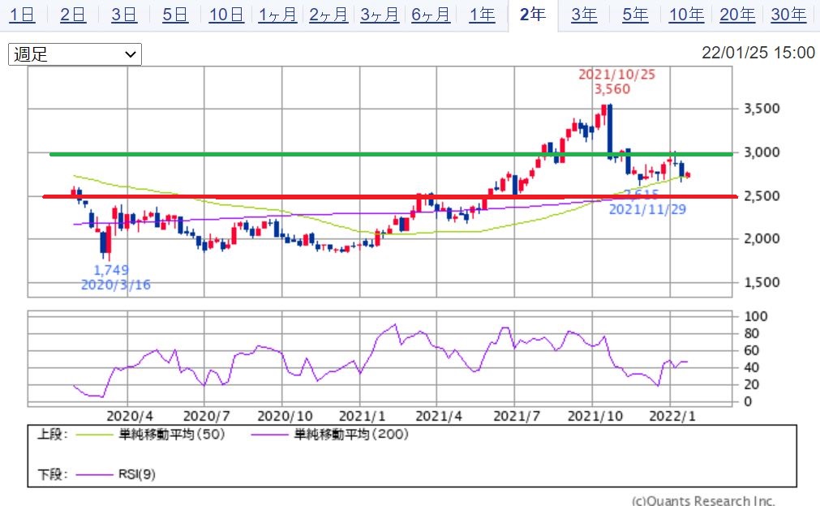The height and width of the screenshot is (514, 820).
Task: Click the 2,000 price axis label
Action: (762, 238)
